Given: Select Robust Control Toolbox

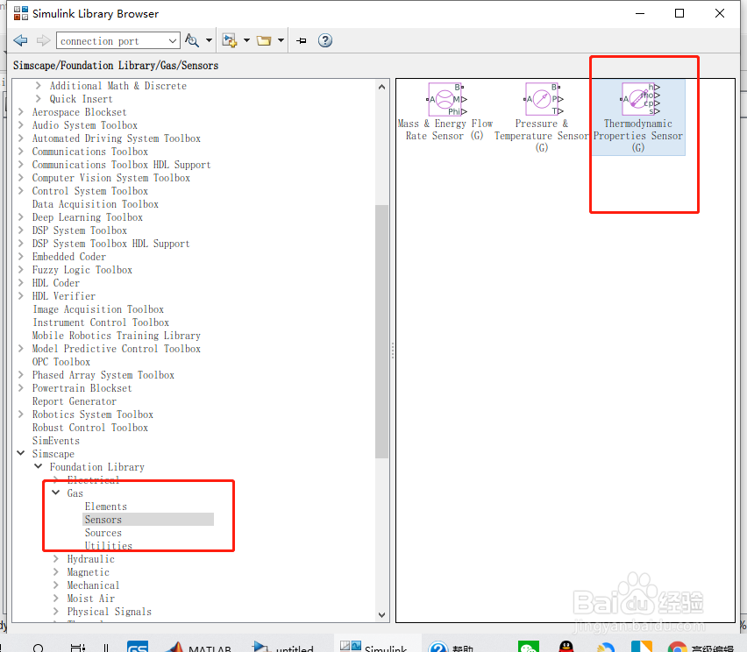Looking at the screenshot, I should (x=90, y=428).
